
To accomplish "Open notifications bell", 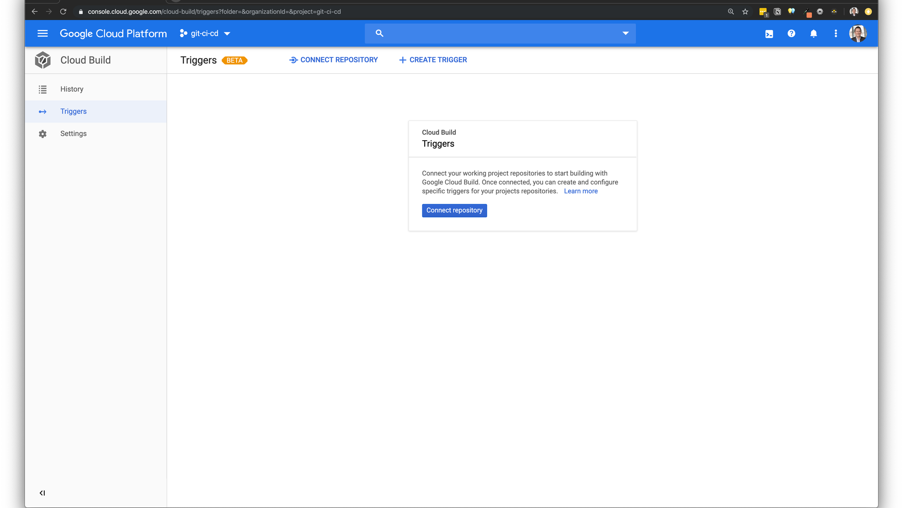I will 813,33.
